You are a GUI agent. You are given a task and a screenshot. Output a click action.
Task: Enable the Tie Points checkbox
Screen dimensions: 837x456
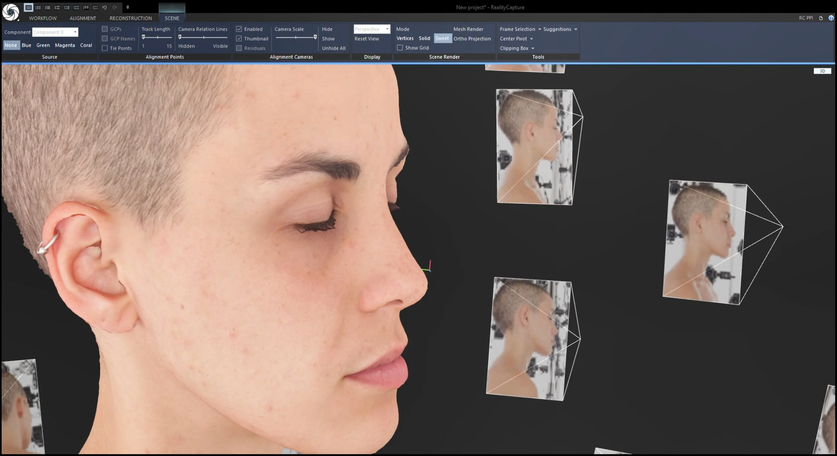click(105, 48)
